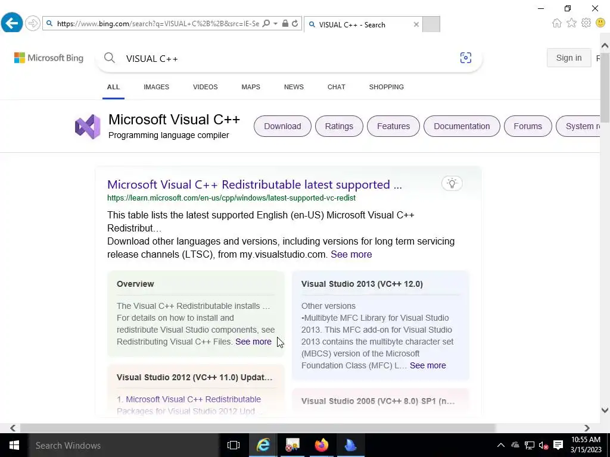Open Microsoft Visual C++ Redistributable Packages 2012 link
610x457 pixels.
click(x=194, y=399)
